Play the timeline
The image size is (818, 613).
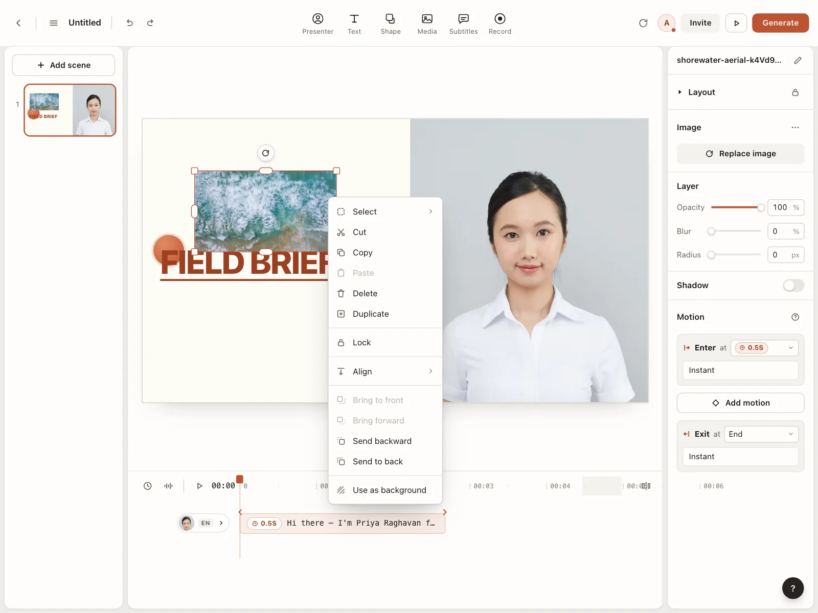click(x=199, y=486)
